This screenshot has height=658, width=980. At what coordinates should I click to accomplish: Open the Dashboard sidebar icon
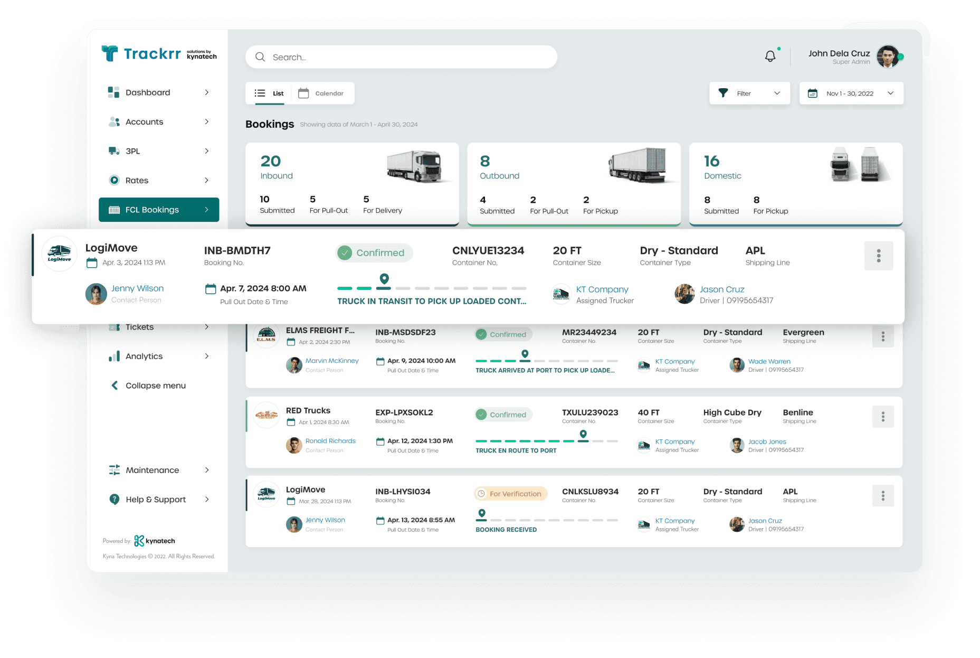[x=113, y=92]
